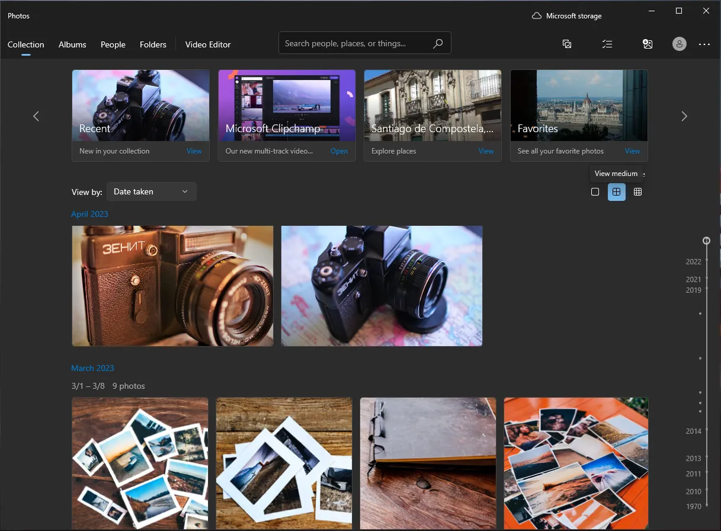Image resolution: width=721 pixels, height=531 pixels.
Task: Open the black Zenit camera photo from April 2023
Action: [x=382, y=286]
